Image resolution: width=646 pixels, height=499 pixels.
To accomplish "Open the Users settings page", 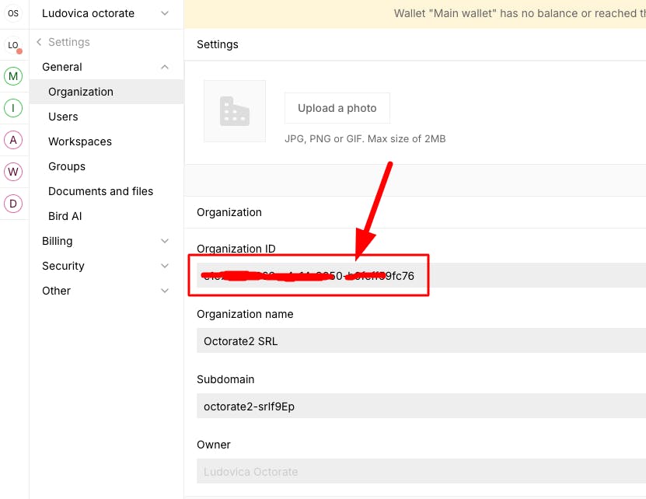I will [x=63, y=117].
